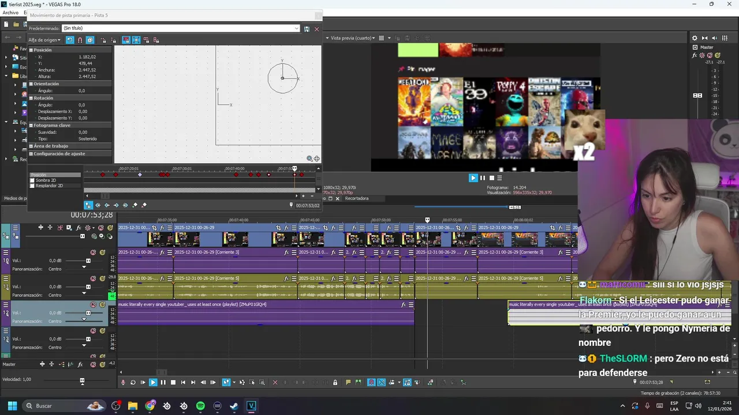Screen dimensions: 739x415
Task: Enable Resplandor 2D checkbox
Action: click(x=32, y=186)
